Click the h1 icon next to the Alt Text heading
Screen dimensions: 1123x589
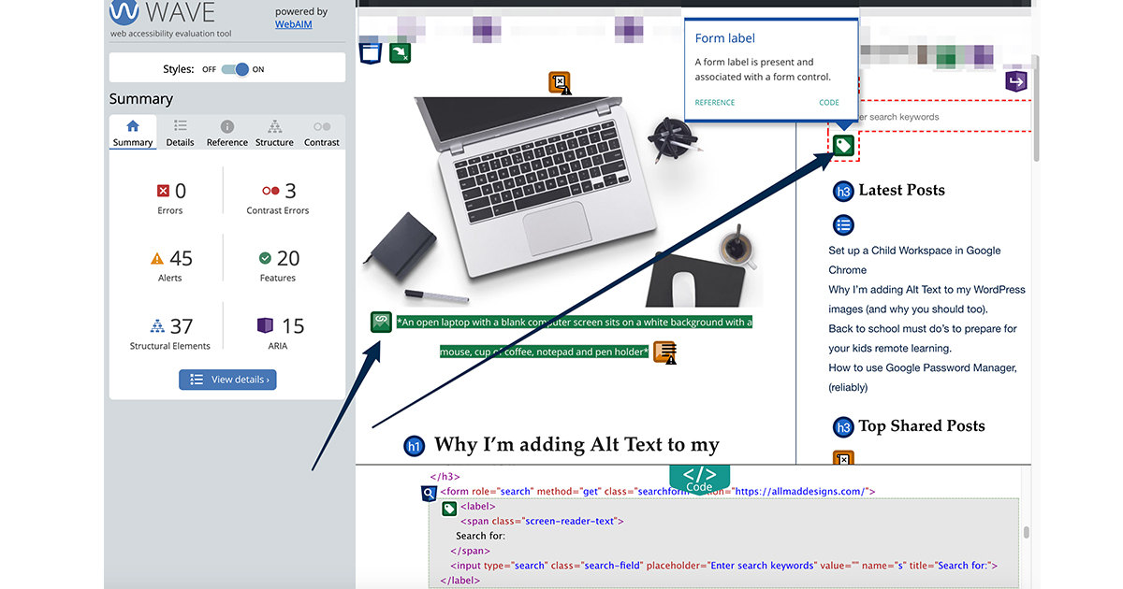coord(414,446)
